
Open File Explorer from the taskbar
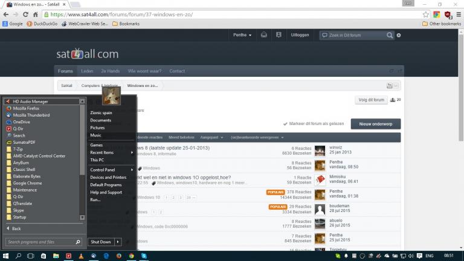pos(56,256)
